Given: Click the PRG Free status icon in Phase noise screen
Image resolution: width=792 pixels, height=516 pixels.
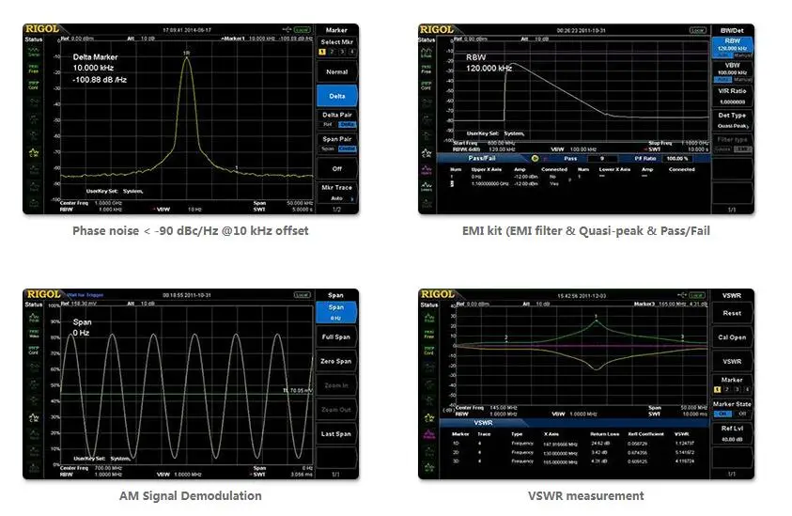Looking at the screenshot, I should click(x=33, y=69).
